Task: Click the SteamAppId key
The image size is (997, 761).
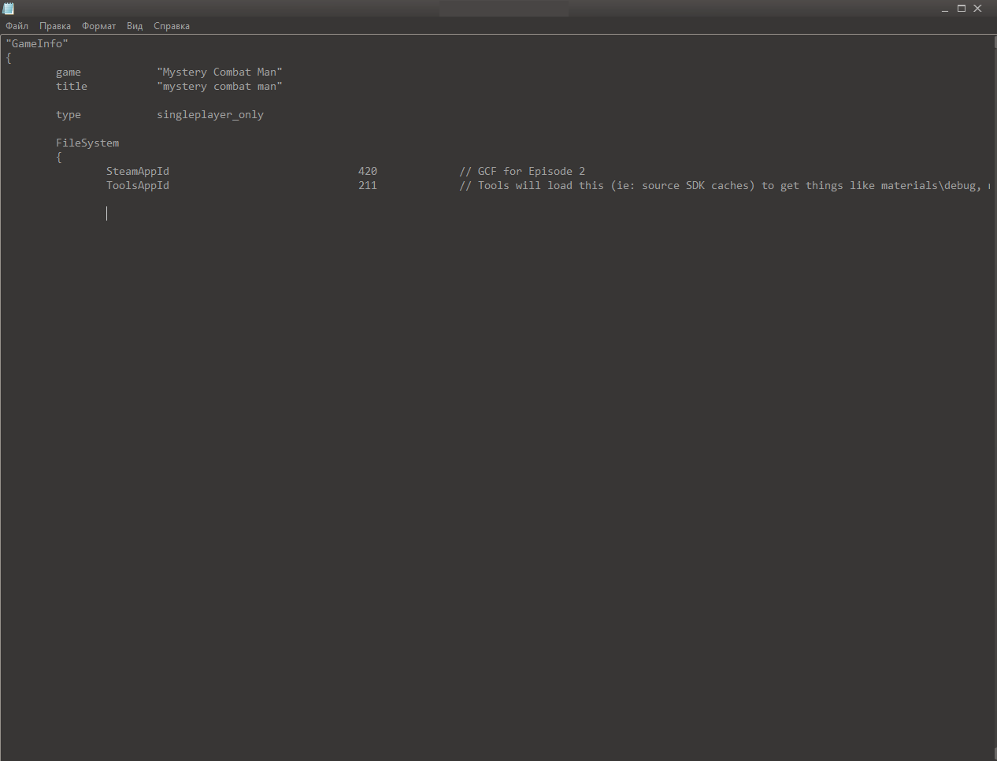Action: point(138,171)
